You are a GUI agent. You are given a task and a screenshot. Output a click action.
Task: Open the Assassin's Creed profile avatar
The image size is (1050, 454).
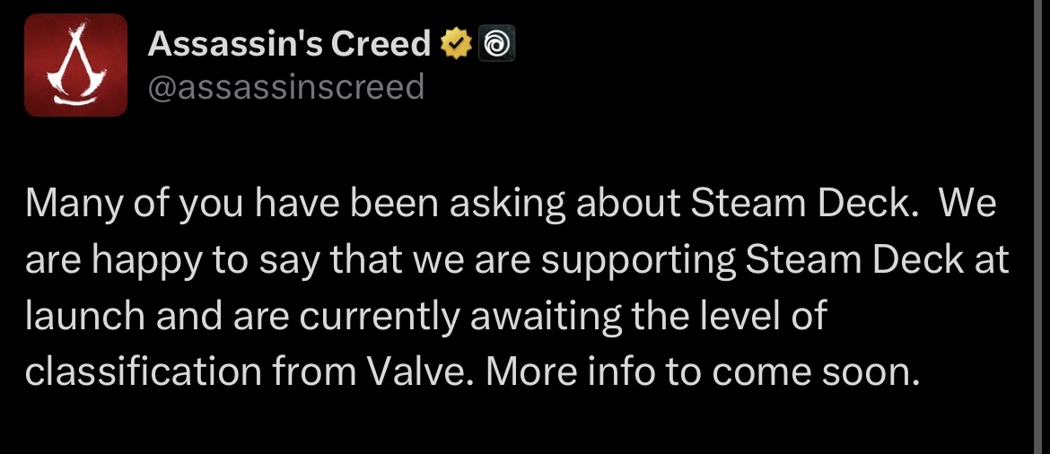tap(75, 65)
